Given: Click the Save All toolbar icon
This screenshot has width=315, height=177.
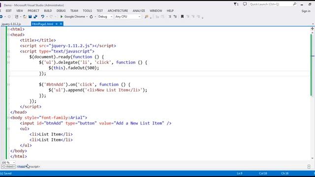Looking at the screenshot, I should pyautogui.click(x=35, y=17).
